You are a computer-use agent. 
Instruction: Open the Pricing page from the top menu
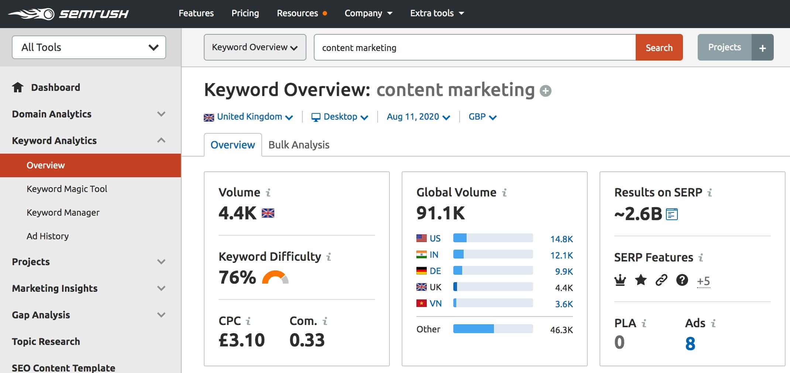tap(245, 13)
